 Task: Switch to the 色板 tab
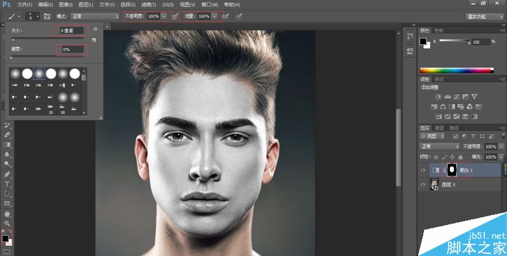(x=439, y=30)
